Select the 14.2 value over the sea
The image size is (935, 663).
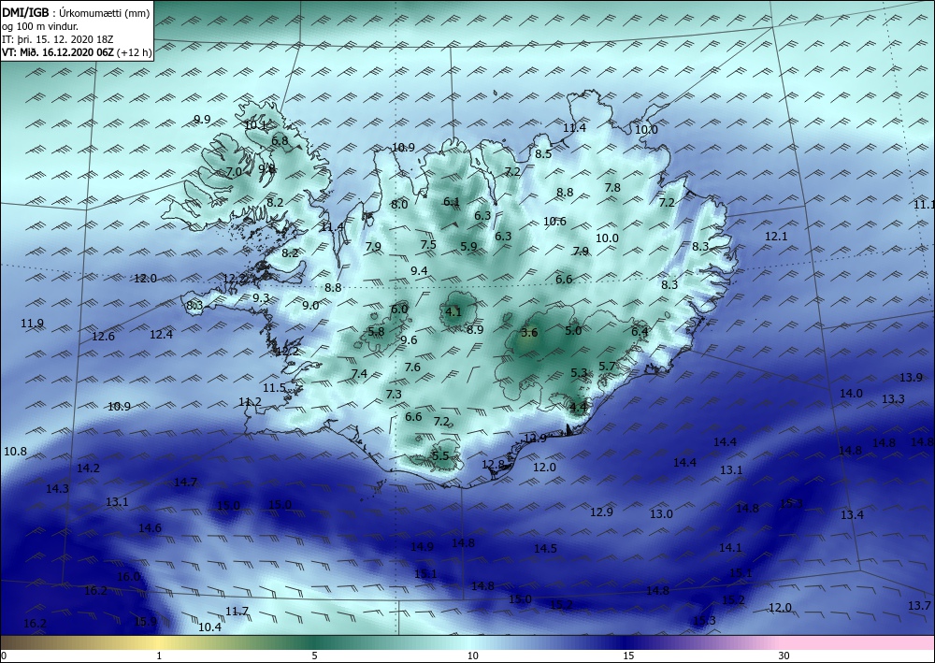point(88,468)
